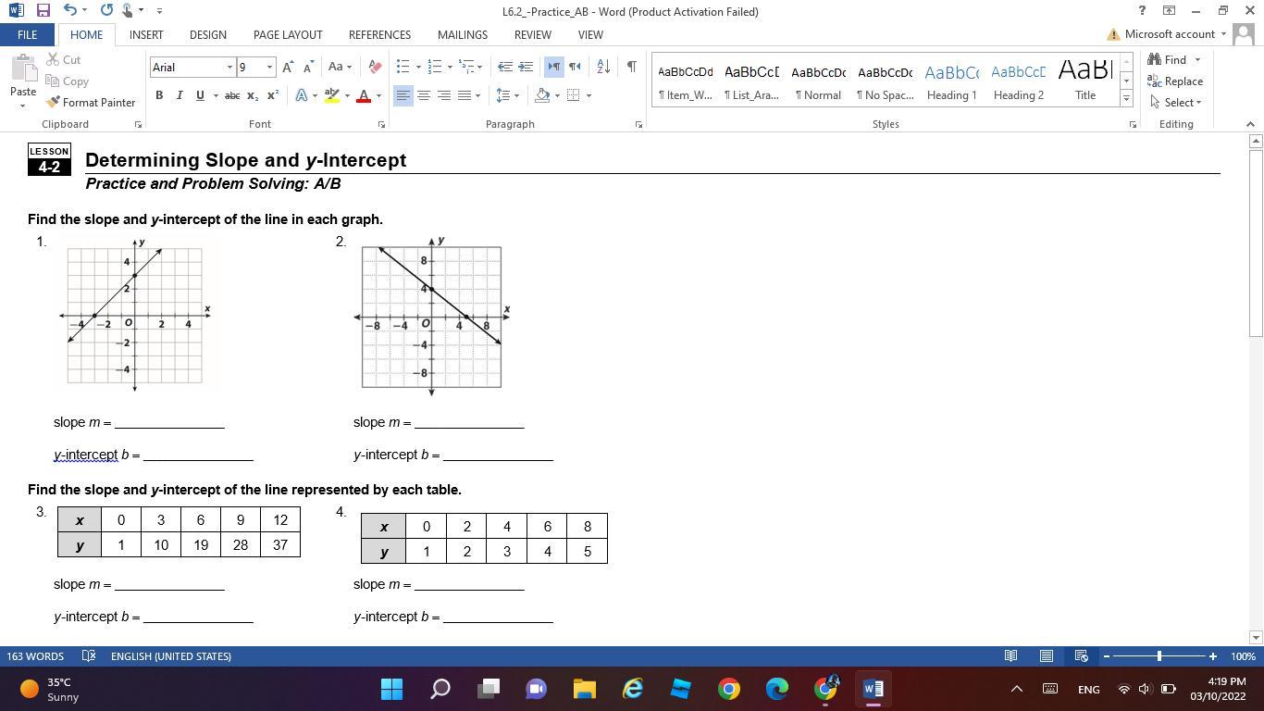The height and width of the screenshot is (711, 1264).
Task: Center align the paragraph
Action: [x=424, y=95]
